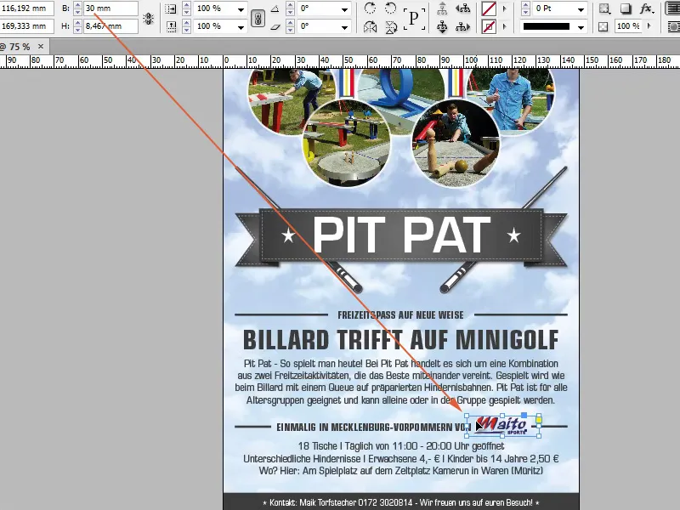Screen dimensions: 680x510
Task: Apply drop shadow to the object
Action: point(626,8)
